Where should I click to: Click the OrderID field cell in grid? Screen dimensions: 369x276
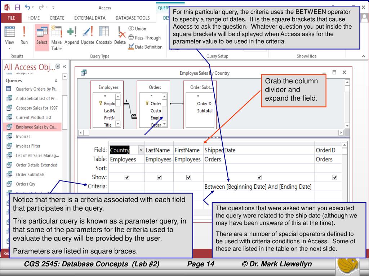[328, 150]
